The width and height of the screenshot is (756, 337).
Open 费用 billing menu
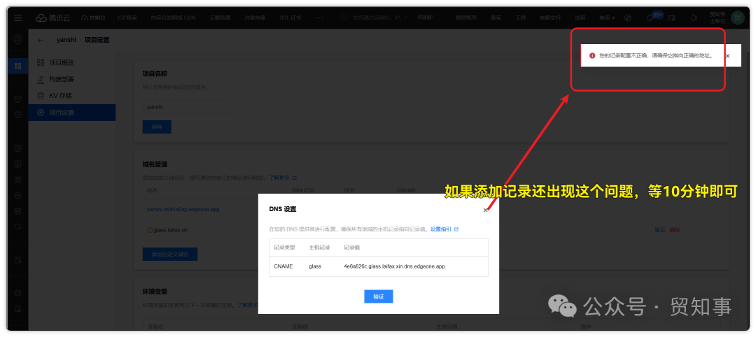[606, 17]
